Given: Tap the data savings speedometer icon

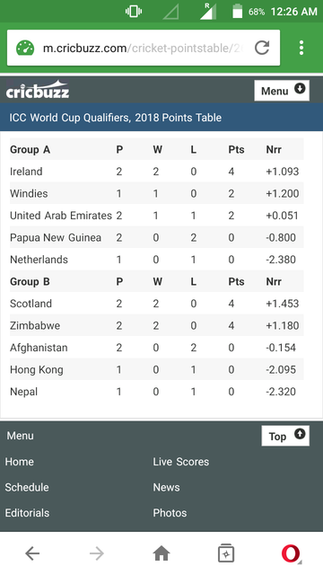Looking at the screenshot, I should click(25, 48).
